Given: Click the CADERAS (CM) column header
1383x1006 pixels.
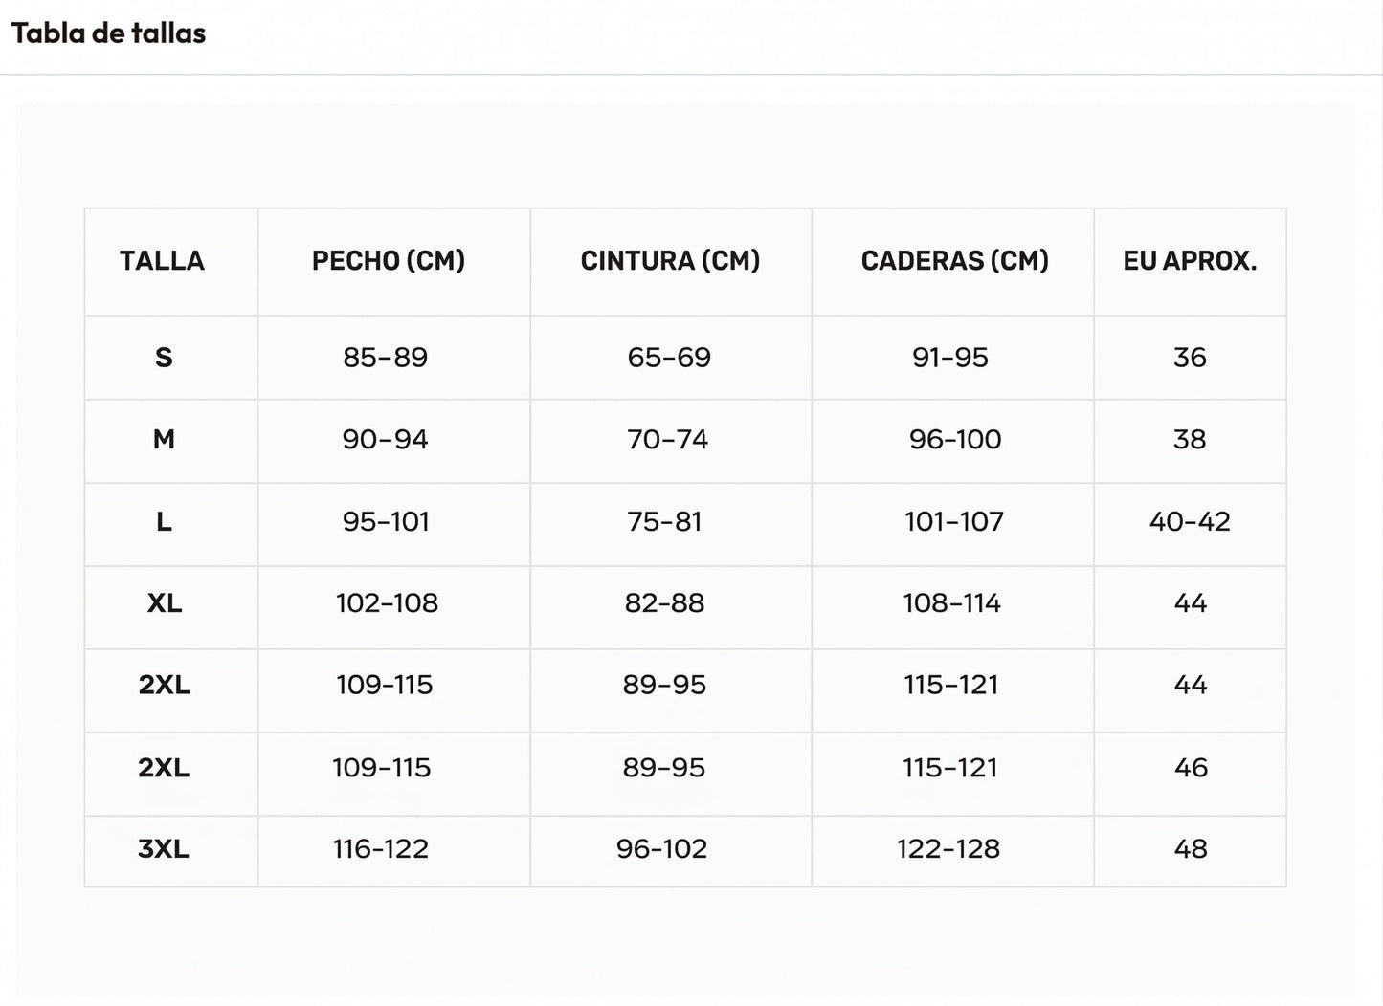Looking at the screenshot, I should click(954, 261).
